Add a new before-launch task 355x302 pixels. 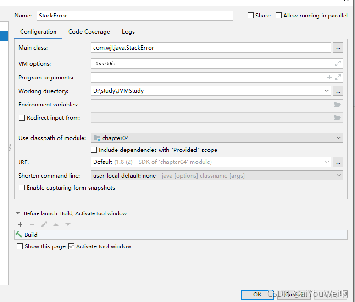pos(20,224)
